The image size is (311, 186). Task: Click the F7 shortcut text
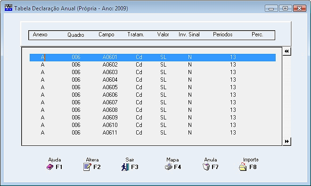pos(215,167)
